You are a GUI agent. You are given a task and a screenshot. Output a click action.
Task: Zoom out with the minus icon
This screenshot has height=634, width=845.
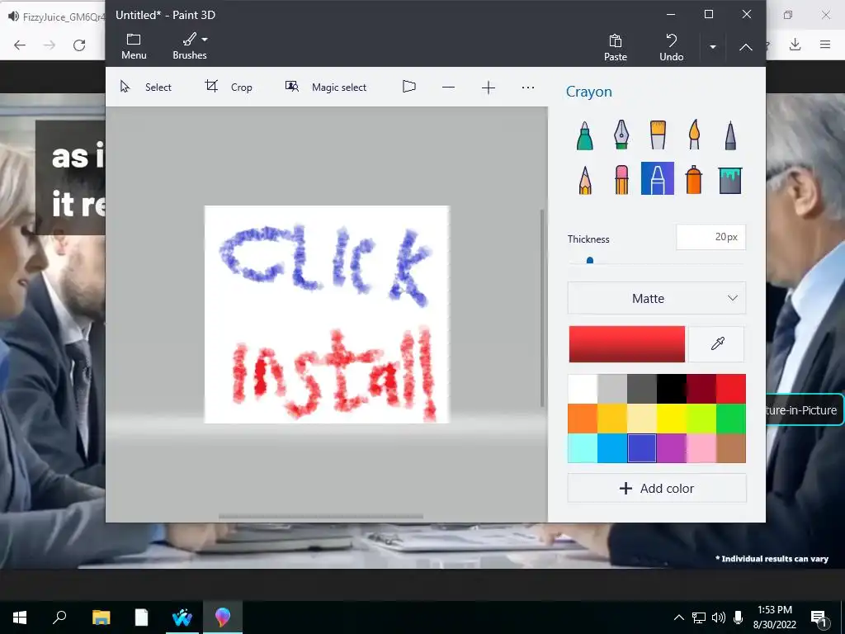448,88
